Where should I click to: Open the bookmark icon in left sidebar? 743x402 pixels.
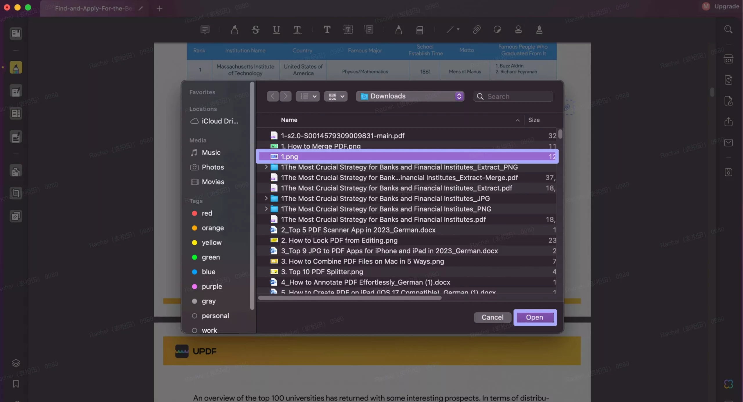[16, 384]
